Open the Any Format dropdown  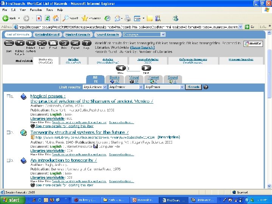[182, 87]
